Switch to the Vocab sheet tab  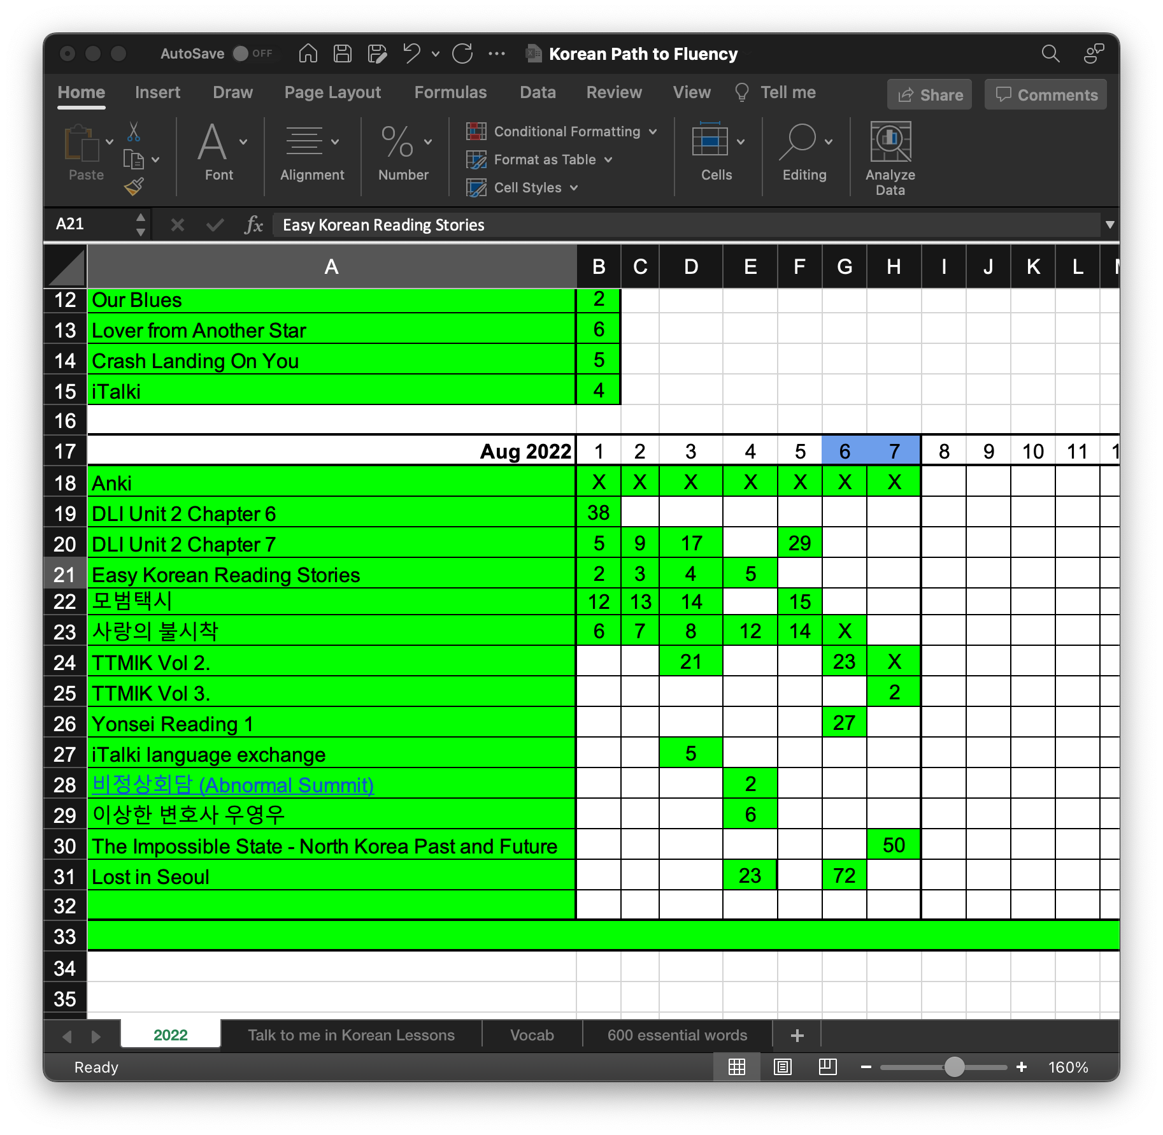coord(532,1035)
